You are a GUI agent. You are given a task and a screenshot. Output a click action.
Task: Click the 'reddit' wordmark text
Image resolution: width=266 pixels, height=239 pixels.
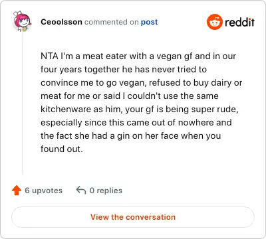click(239, 22)
